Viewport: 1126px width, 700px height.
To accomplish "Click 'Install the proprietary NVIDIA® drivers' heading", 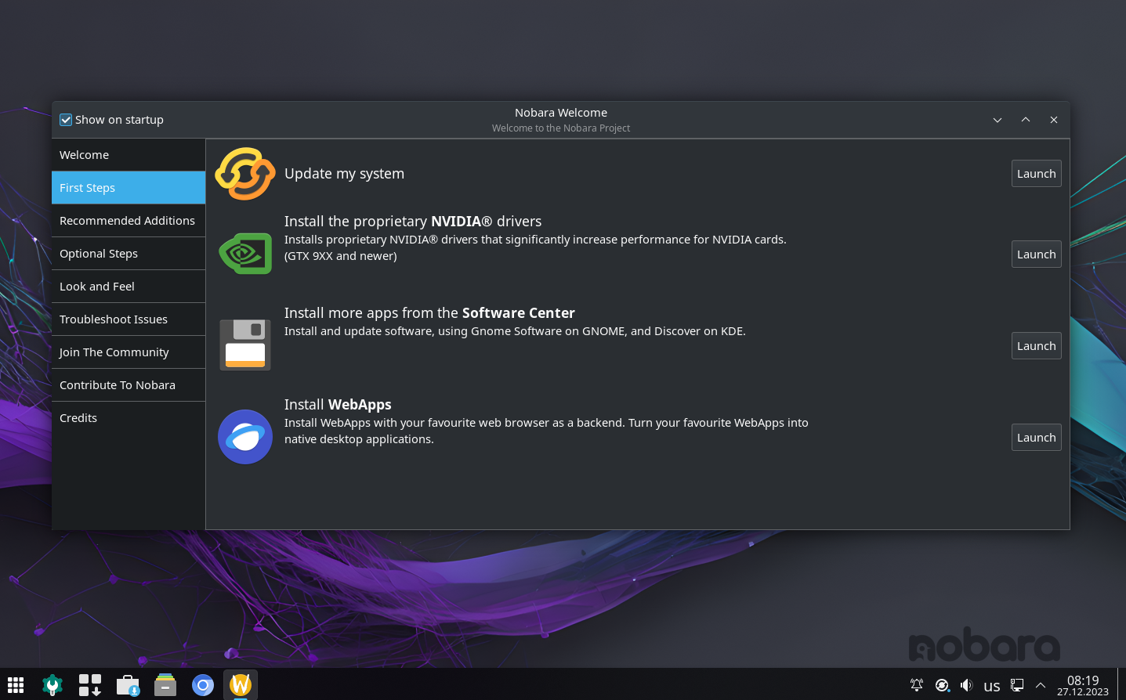I will point(413,222).
